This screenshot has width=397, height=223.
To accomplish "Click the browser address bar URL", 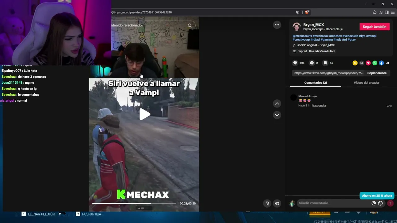I will (x=141, y=12).
